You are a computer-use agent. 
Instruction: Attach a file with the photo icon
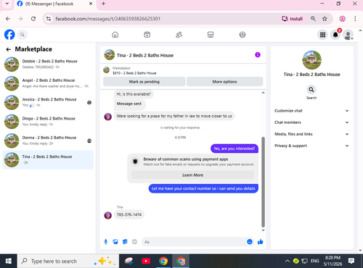click(x=115, y=242)
